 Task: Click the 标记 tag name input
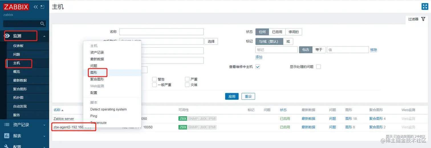(x=277, y=50)
